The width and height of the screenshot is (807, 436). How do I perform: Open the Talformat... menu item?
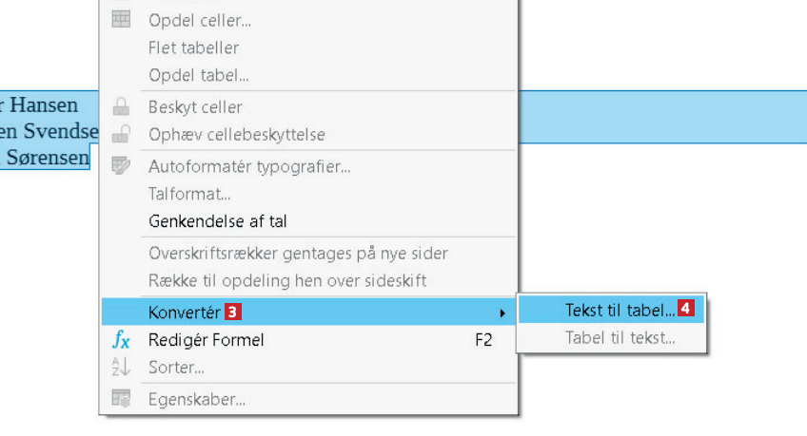coord(189,194)
